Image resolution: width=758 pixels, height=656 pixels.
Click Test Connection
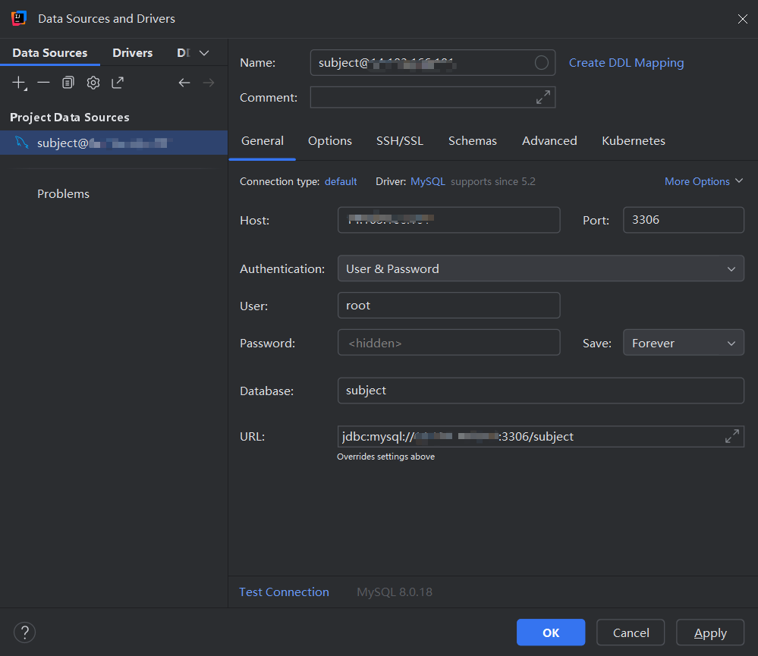(x=284, y=592)
